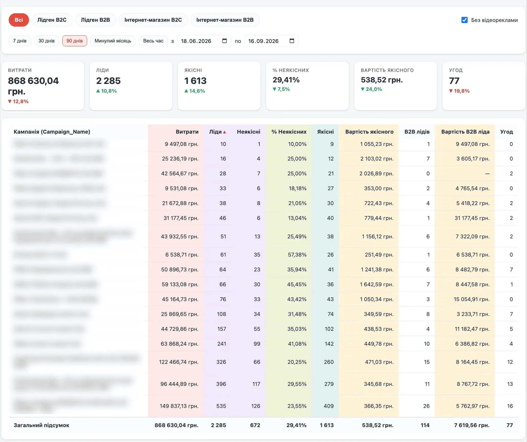Open calendar picker for end date 16.09.2026
This screenshot has width=527, height=442.
[x=292, y=41]
